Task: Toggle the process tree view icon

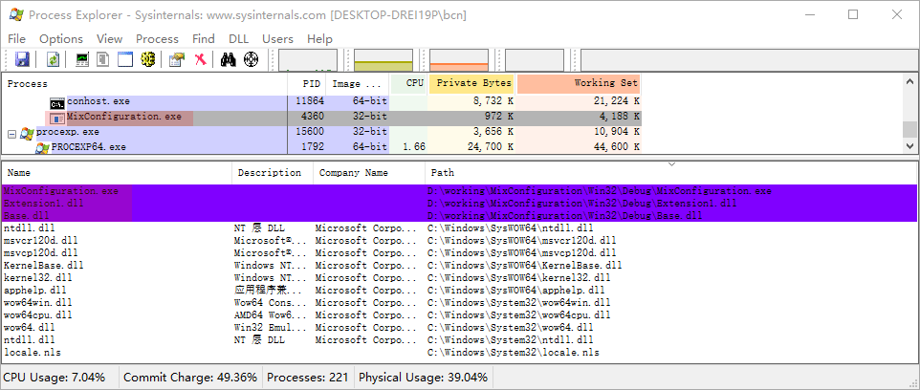Action: [103, 59]
